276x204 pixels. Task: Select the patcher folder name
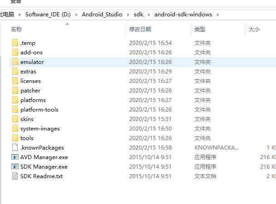30,91
